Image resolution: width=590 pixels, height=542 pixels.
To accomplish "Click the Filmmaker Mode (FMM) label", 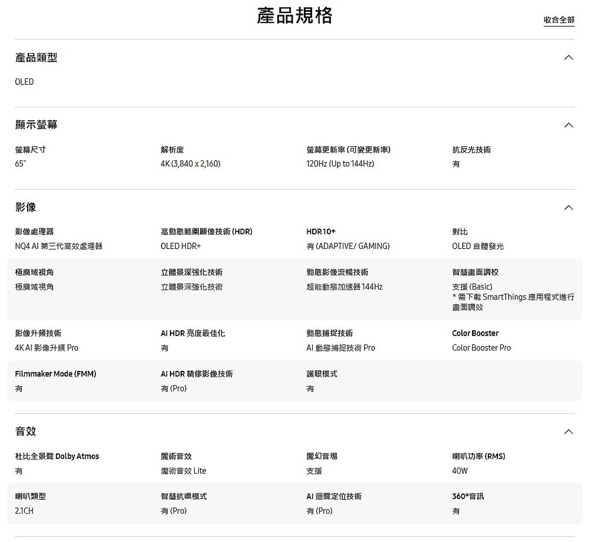I will (x=55, y=374).
